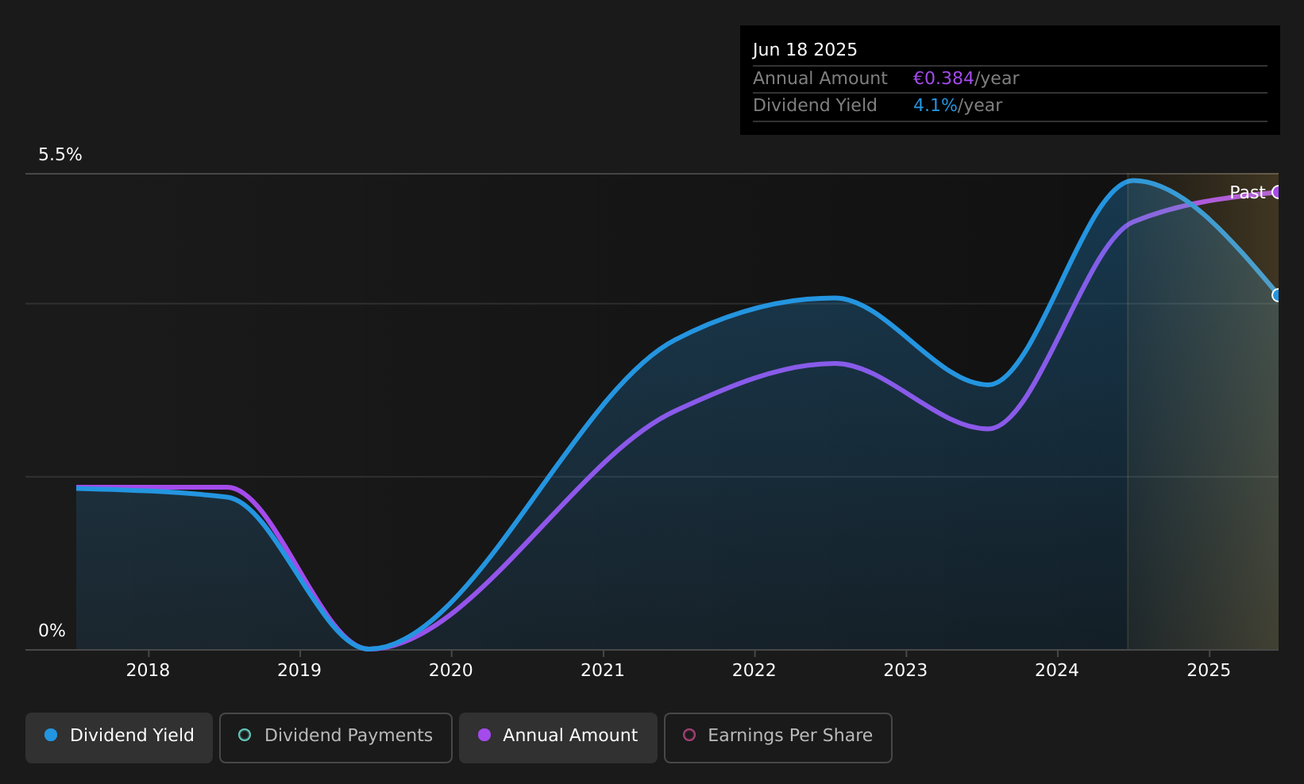1304x784 pixels.
Task: Click the Jun 18 2025 tooltip date
Action: [x=805, y=50]
